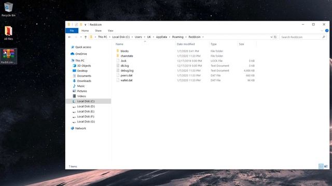Switch to the View ribbon tab
Image resolution: width=332 pixels, height=186 pixels.
click(110, 30)
